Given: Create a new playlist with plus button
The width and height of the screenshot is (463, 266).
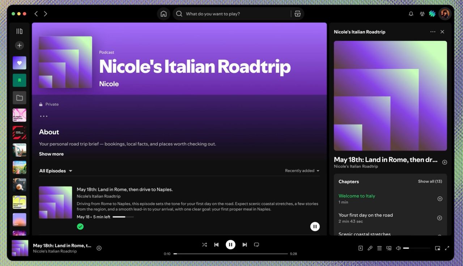Looking at the screenshot, I should click(x=20, y=45).
